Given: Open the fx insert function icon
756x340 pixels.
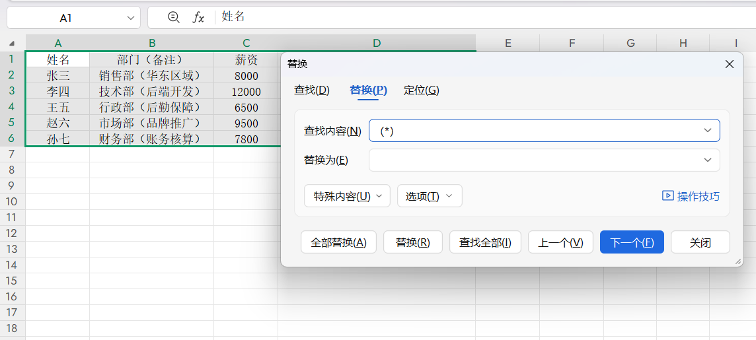Looking at the screenshot, I should pos(198,18).
